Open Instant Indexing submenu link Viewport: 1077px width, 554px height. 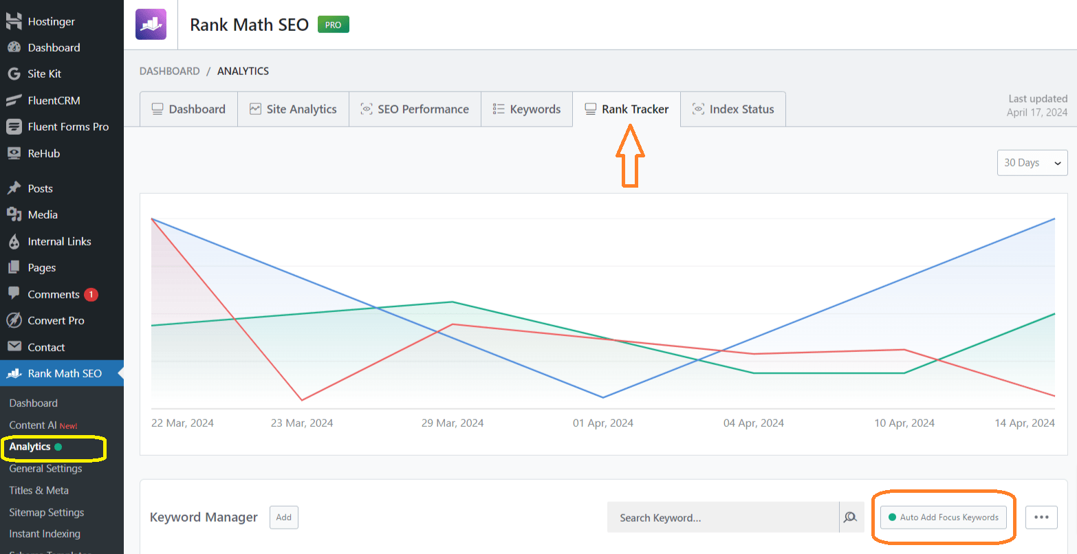pyautogui.click(x=45, y=534)
